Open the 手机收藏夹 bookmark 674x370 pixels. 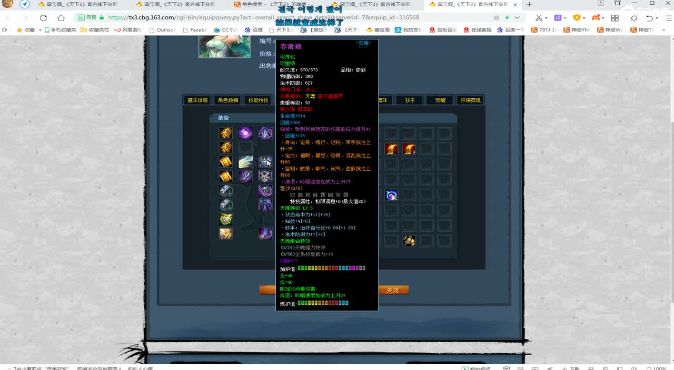[60, 30]
